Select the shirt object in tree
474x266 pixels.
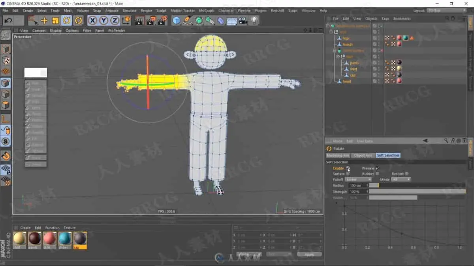click(354, 69)
